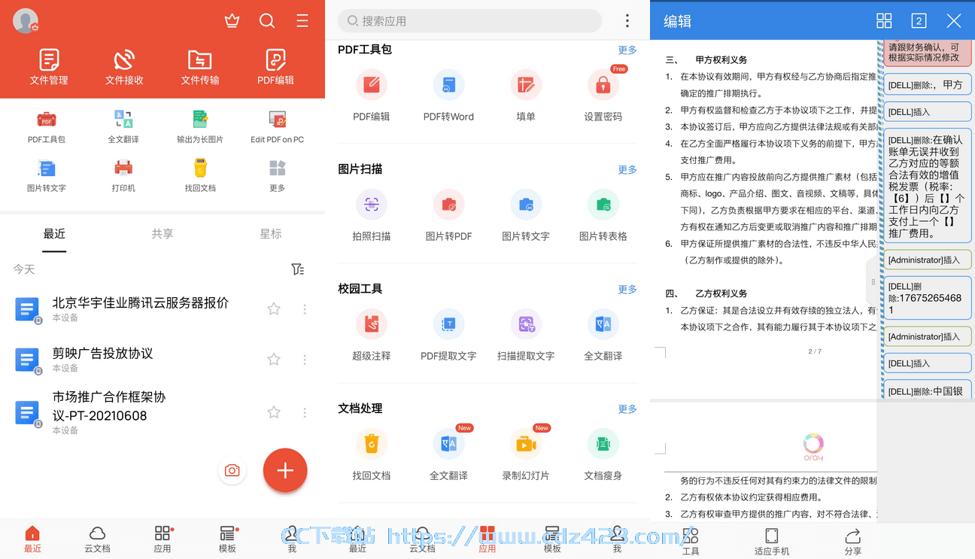The height and width of the screenshot is (559, 975).
Task: Switch to the 共享 tab
Action: (162, 234)
